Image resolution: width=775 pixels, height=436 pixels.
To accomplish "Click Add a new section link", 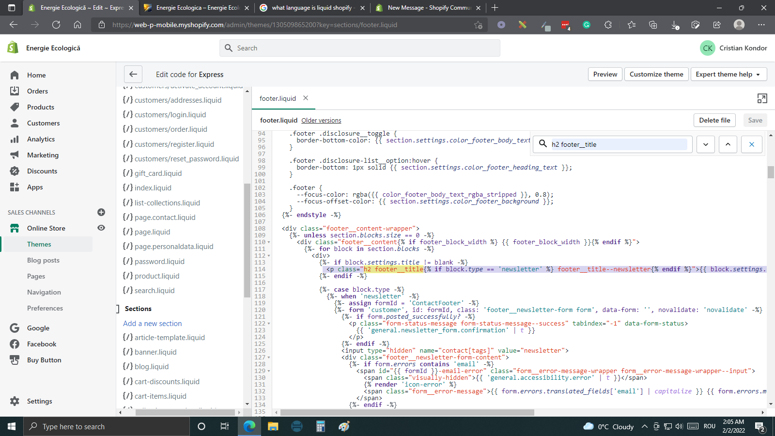I will [153, 324].
